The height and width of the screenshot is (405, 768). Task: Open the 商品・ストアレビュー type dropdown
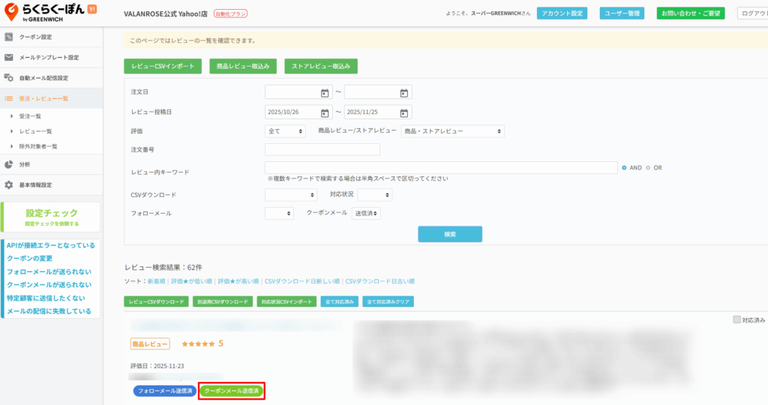tap(452, 131)
